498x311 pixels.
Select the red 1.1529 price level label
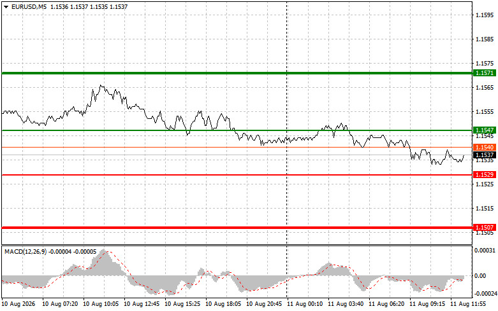tap(485, 174)
